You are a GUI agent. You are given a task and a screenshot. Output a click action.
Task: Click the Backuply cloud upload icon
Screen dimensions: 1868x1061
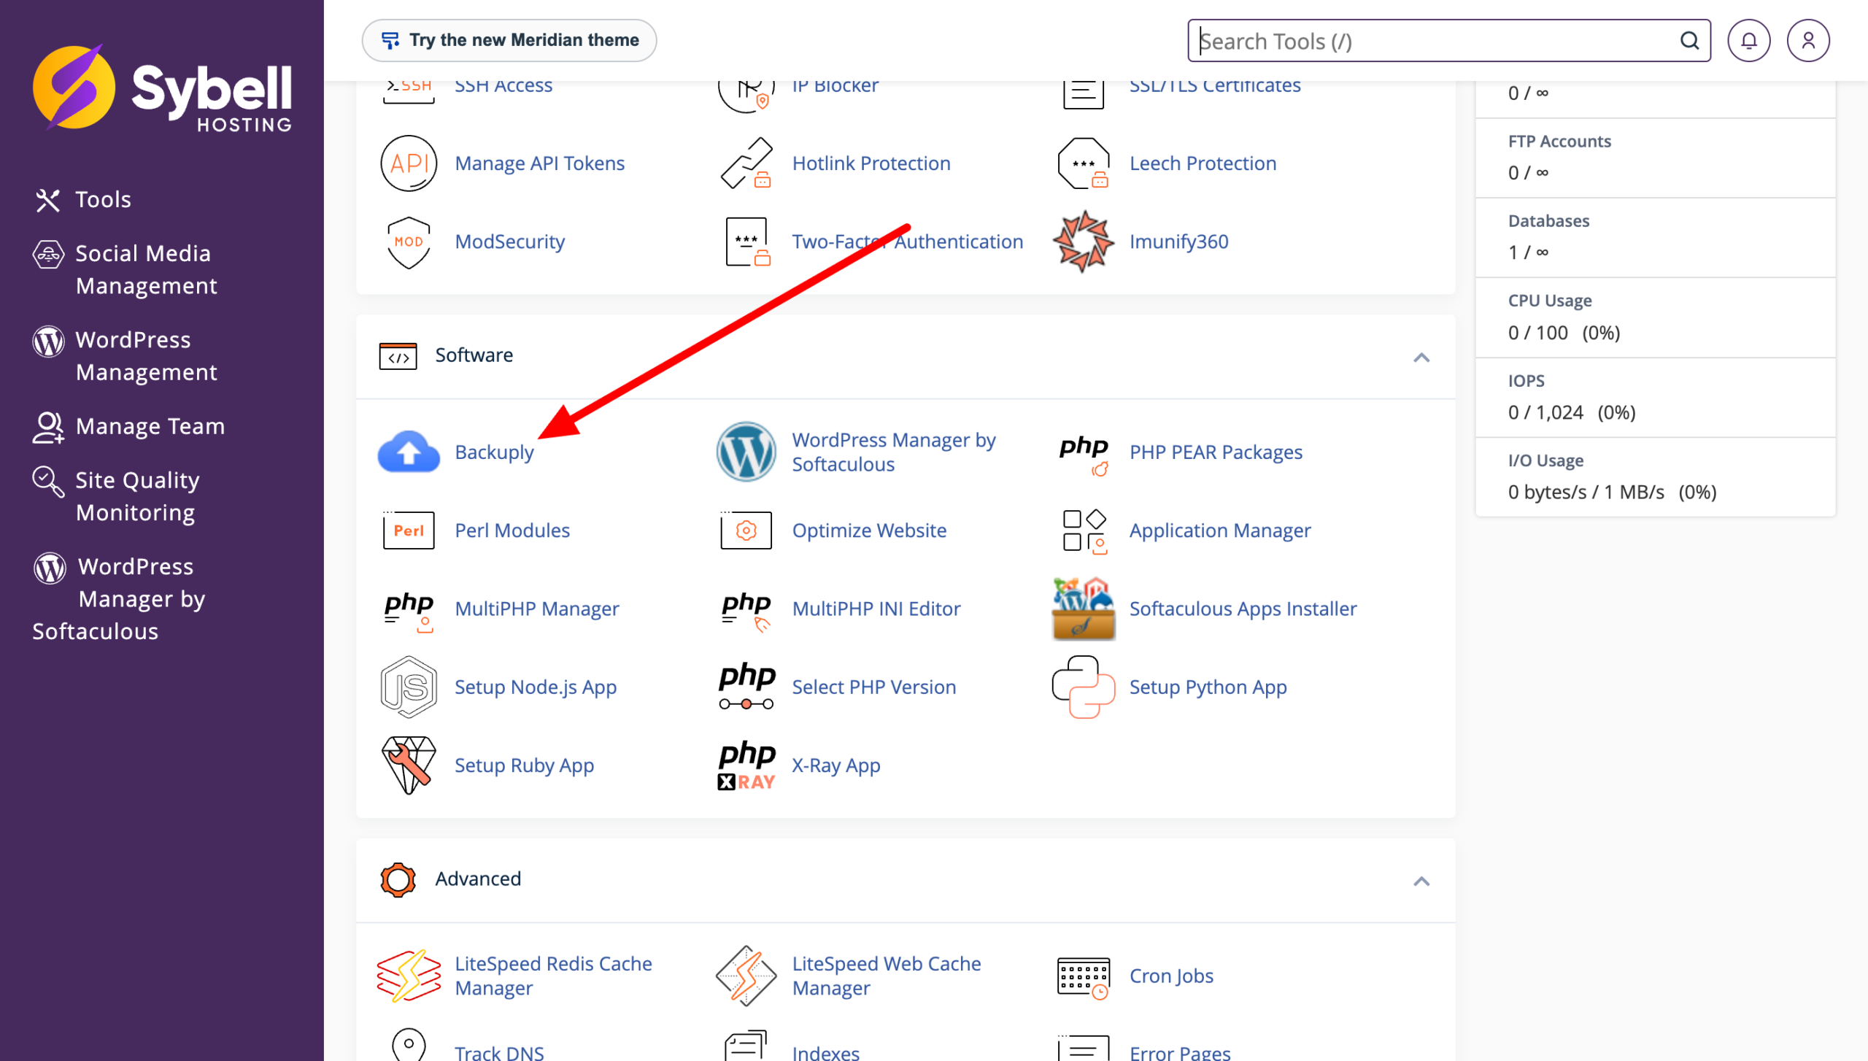[409, 452]
